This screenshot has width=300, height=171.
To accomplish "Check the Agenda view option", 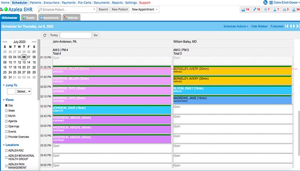I will click(6, 121).
